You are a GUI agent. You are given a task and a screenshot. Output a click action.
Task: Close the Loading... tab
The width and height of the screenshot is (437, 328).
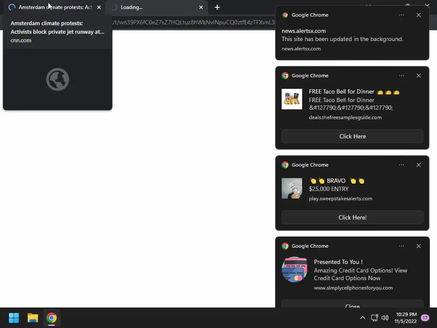[201, 7]
